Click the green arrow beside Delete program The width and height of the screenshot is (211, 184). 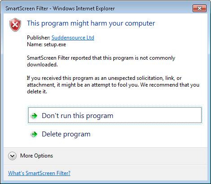(34, 134)
